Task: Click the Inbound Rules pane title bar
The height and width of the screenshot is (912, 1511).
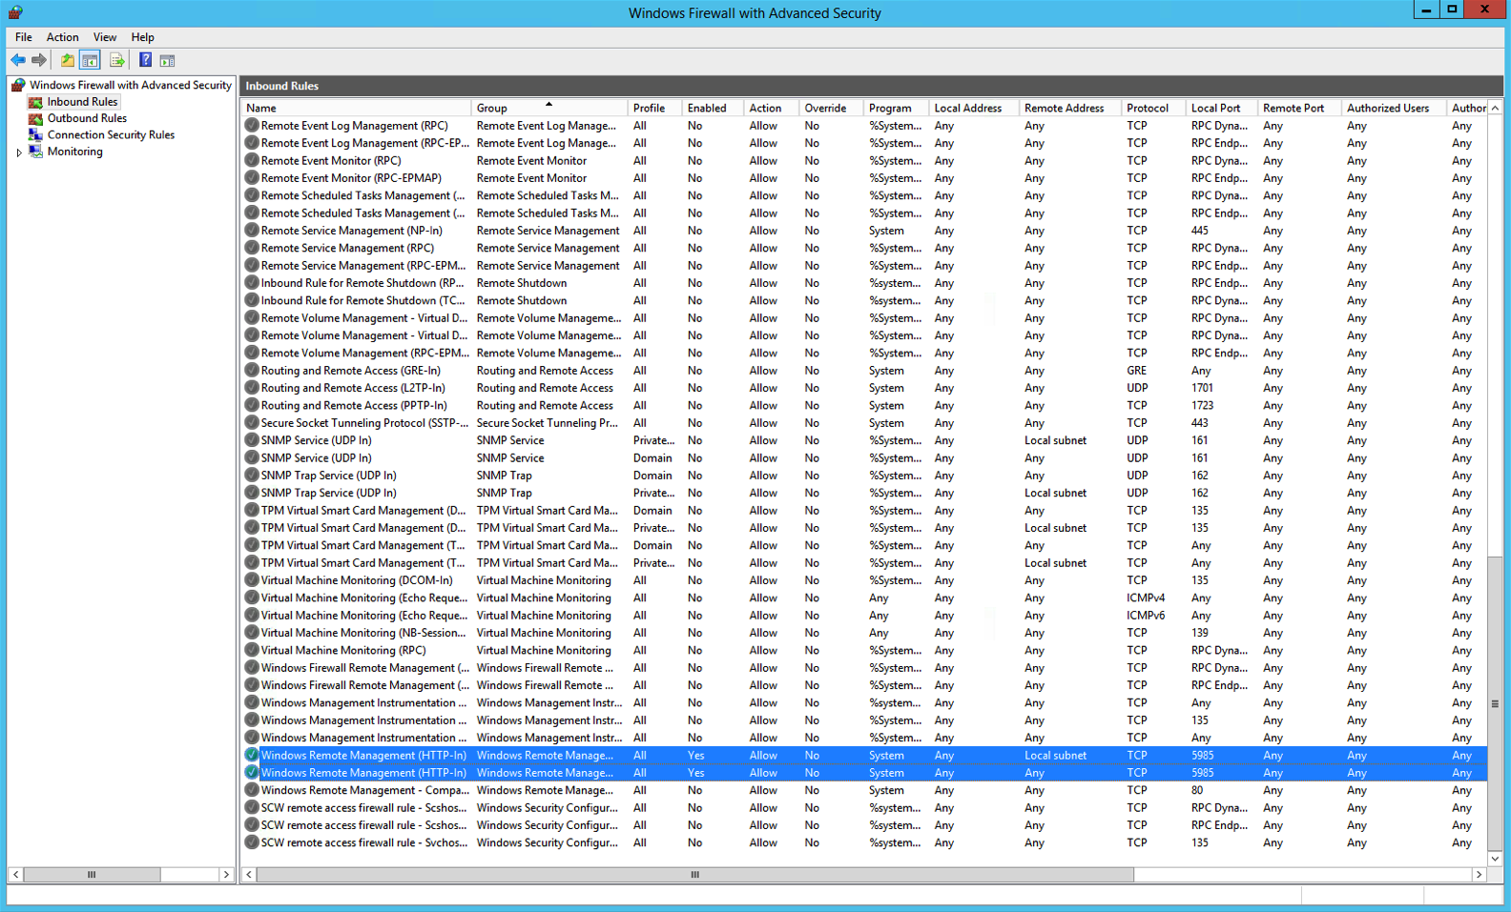Action: tap(871, 86)
